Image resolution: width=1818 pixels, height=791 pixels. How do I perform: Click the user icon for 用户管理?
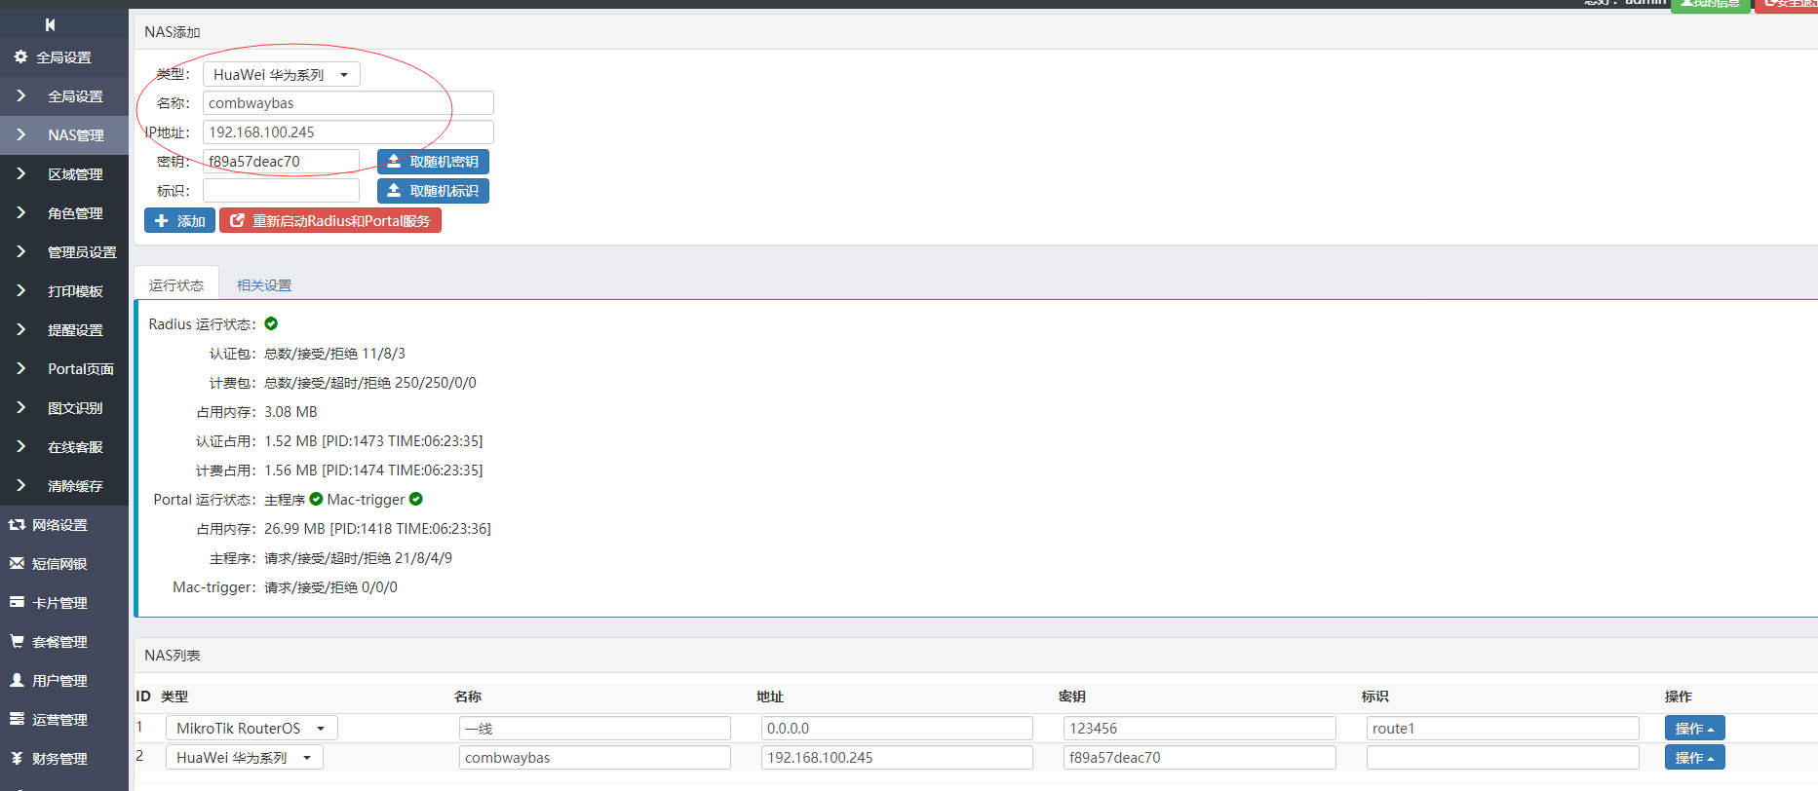[17, 681]
